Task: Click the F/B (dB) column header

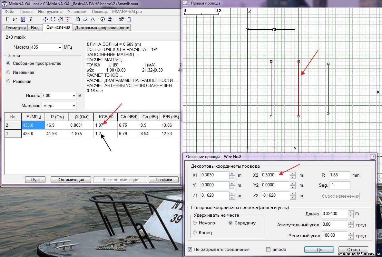Action: click(171, 117)
